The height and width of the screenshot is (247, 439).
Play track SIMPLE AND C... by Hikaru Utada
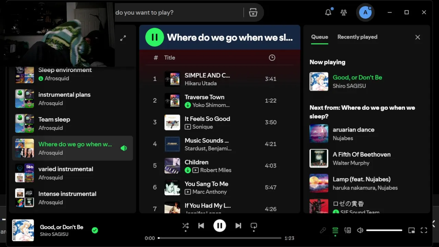(219, 79)
